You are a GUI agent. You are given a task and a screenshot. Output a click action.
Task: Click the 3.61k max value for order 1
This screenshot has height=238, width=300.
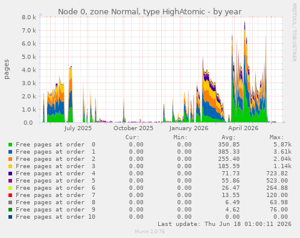(x=282, y=152)
